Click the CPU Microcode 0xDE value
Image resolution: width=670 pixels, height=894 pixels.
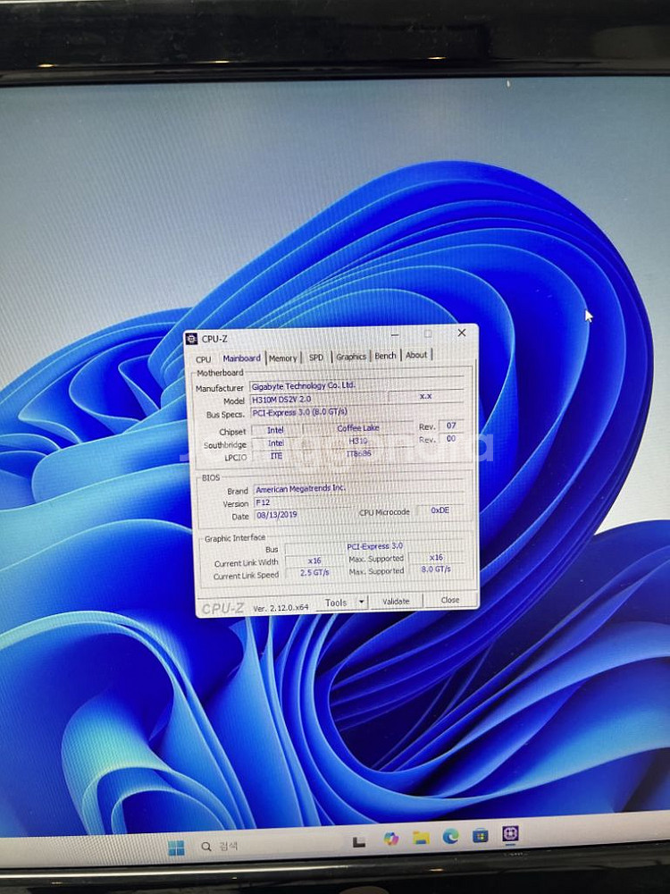coord(440,510)
